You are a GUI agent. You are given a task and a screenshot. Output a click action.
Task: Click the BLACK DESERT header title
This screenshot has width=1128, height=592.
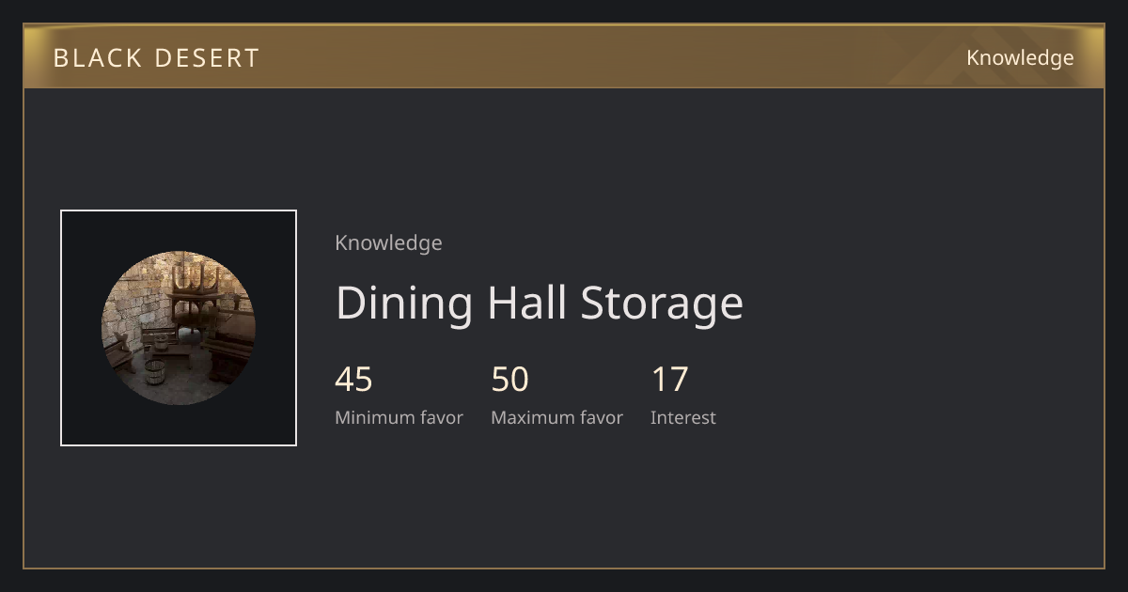156,58
